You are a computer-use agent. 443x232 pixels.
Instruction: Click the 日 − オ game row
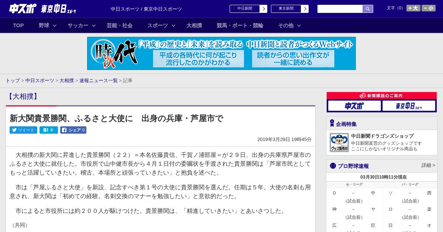pos(410,225)
